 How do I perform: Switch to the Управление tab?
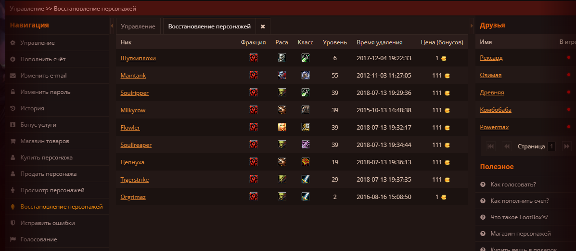coord(138,26)
